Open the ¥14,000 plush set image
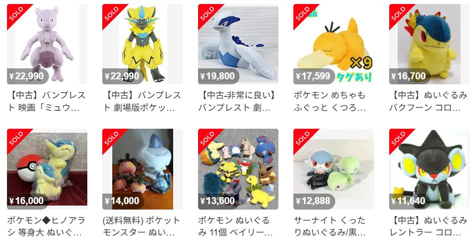476x240 pixels. [142, 169]
